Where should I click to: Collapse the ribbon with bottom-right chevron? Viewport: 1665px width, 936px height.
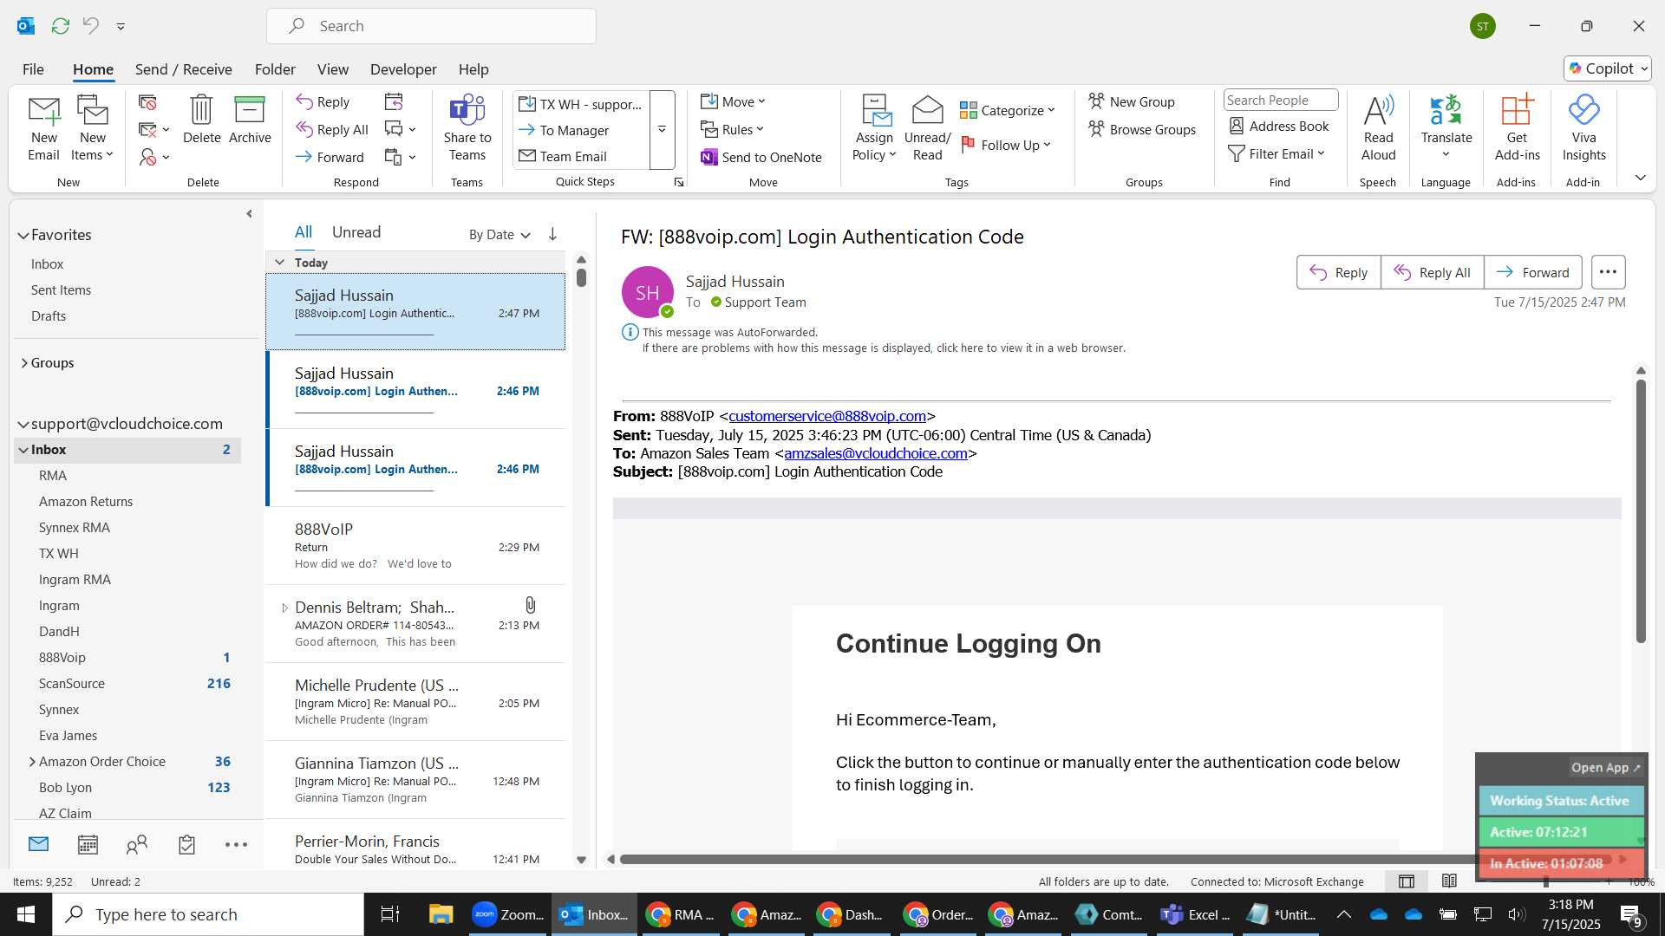(1641, 178)
